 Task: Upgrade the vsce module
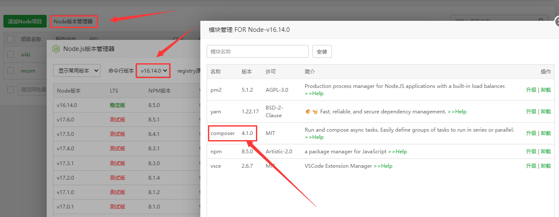coord(531,166)
